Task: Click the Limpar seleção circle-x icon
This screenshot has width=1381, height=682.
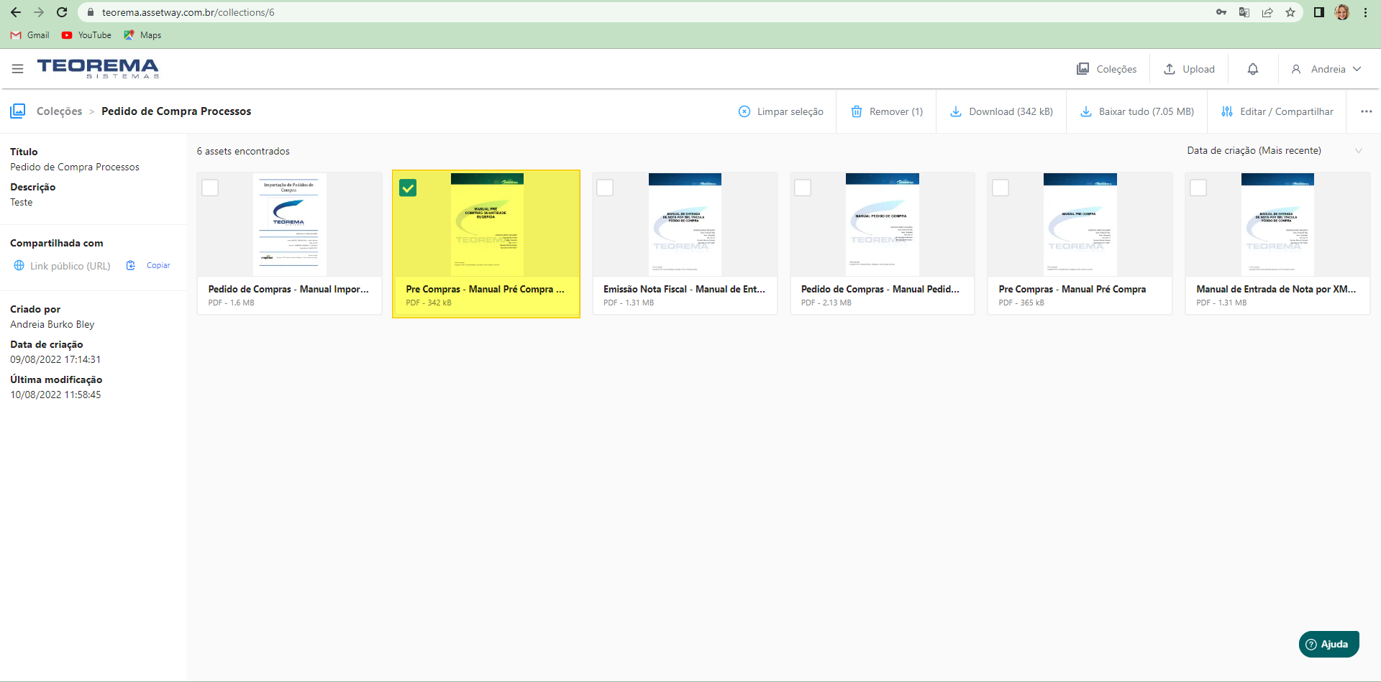Action: click(x=744, y=111)
